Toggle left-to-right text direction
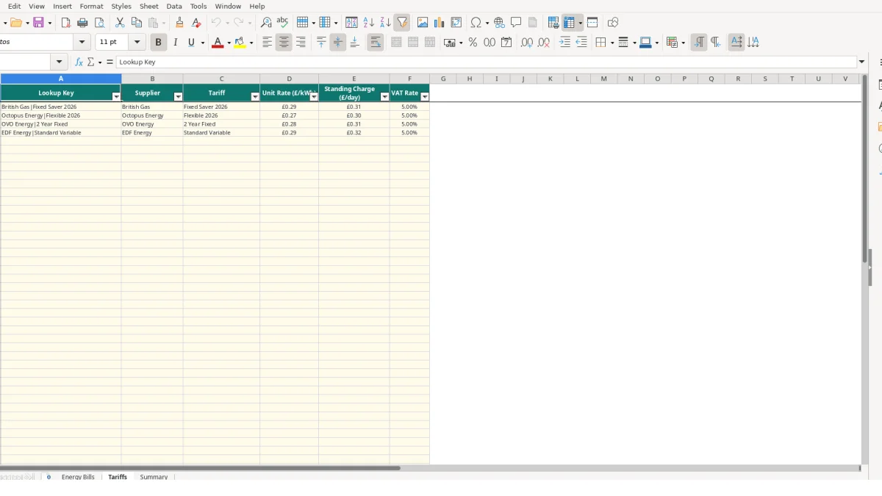The image size is (882, 496). tap(699, 43)
